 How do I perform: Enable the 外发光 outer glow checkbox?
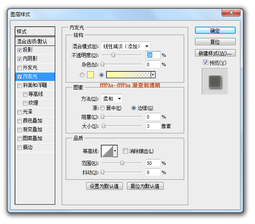click(x=20, y=68)
